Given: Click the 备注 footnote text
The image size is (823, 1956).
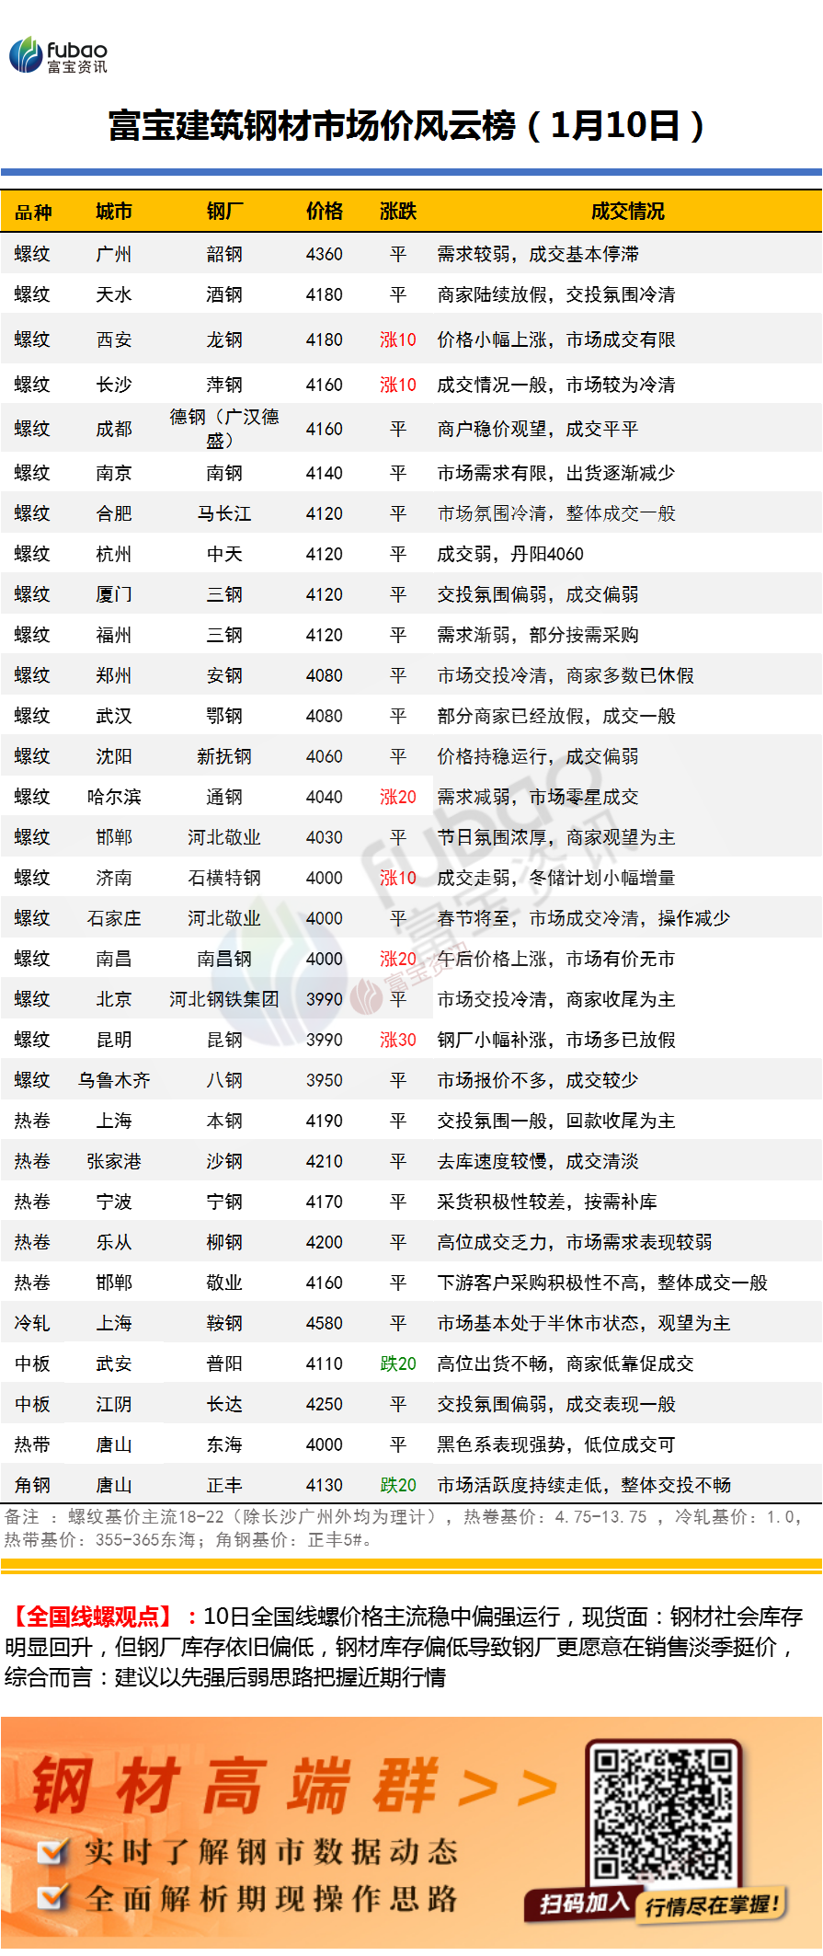Looking at the screenshot, I should click(x=405, y=1528).
